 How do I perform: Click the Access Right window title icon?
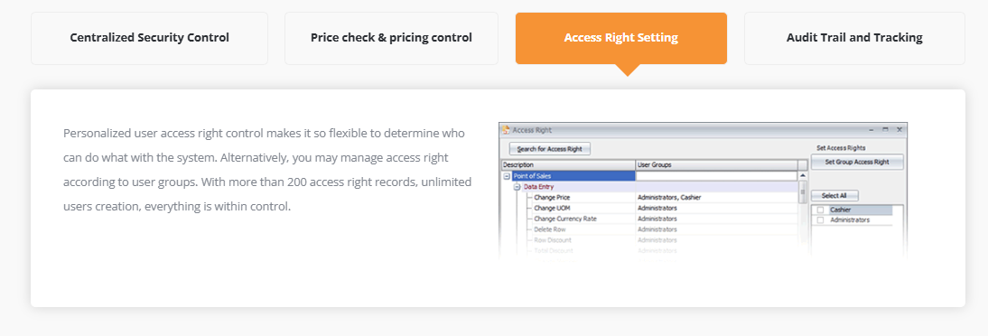[x=506, y=130]
